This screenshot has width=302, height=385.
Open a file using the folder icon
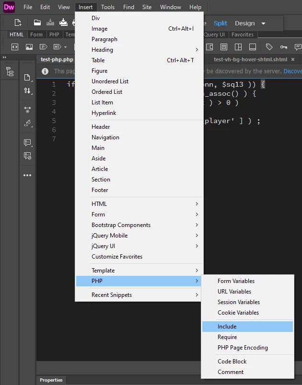pos(37,23)
